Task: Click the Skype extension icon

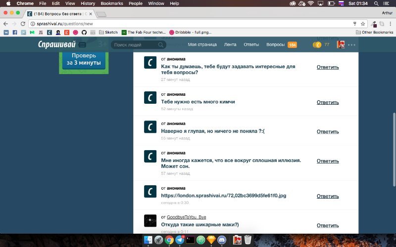Action: [x=382, y=24]
